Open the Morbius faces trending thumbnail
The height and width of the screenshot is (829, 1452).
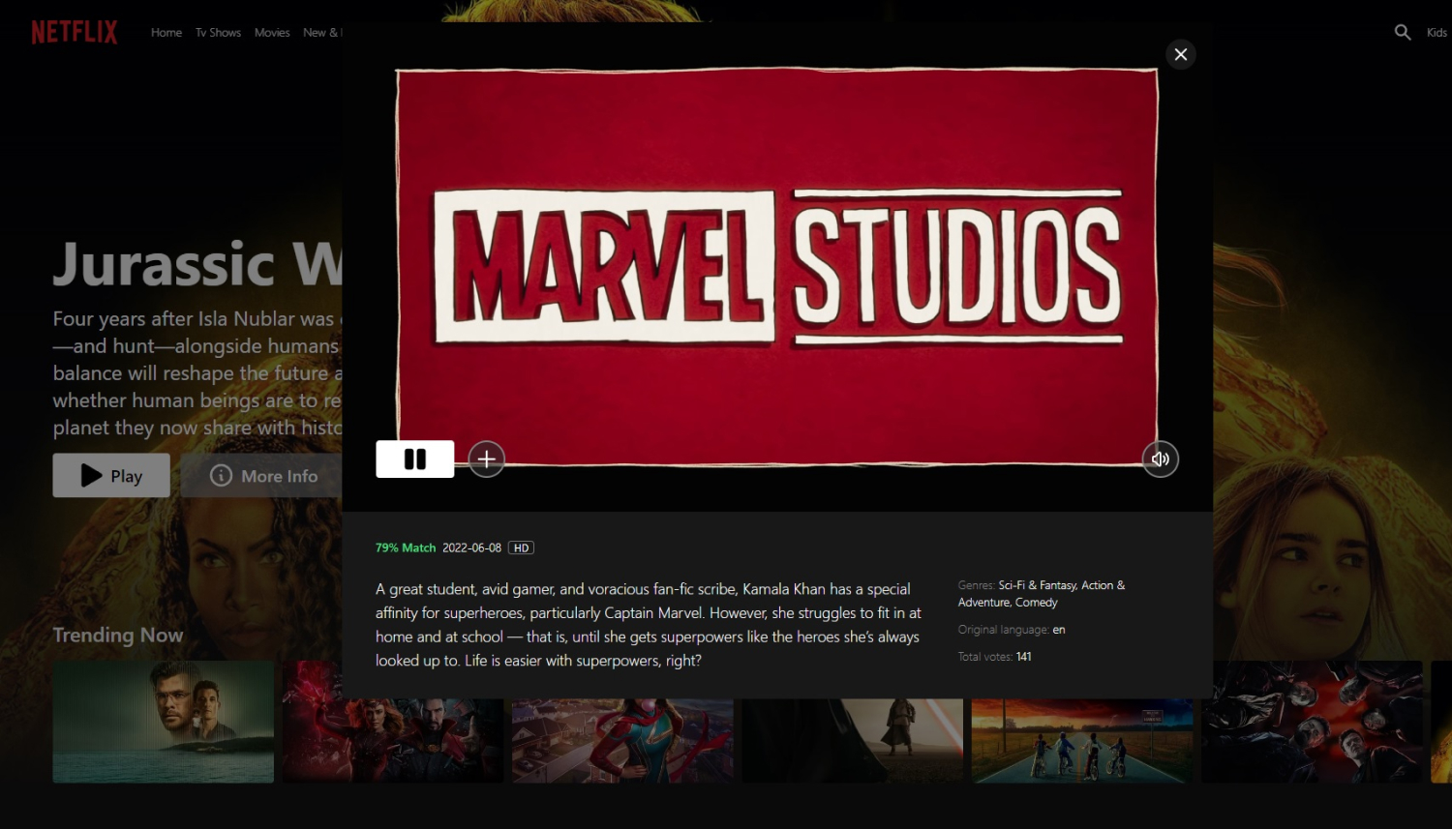[1312, 722]
